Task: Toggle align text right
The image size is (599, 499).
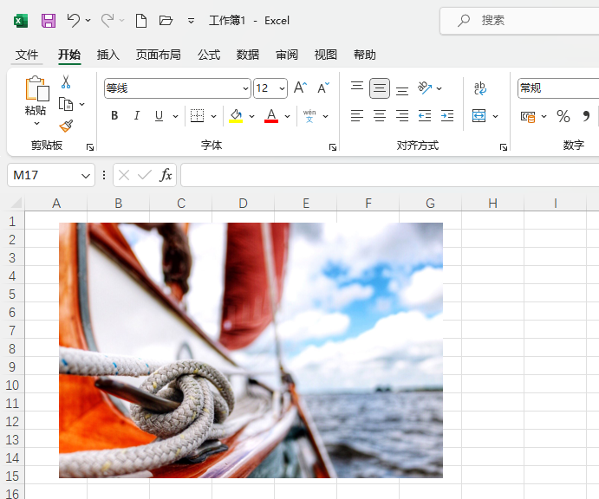Action: [x=402, y=116]
